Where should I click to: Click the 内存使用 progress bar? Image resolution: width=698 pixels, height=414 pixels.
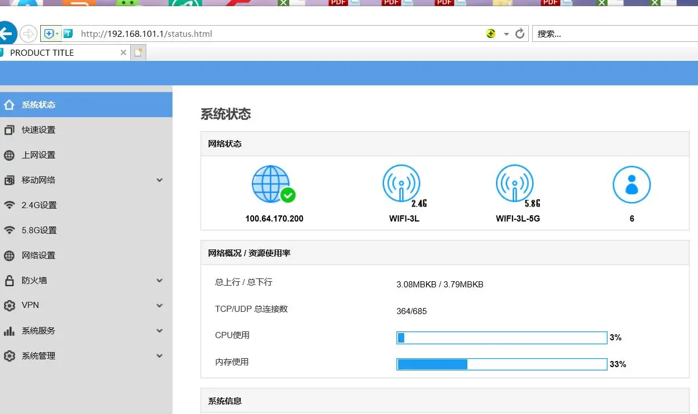pos(502,364)
